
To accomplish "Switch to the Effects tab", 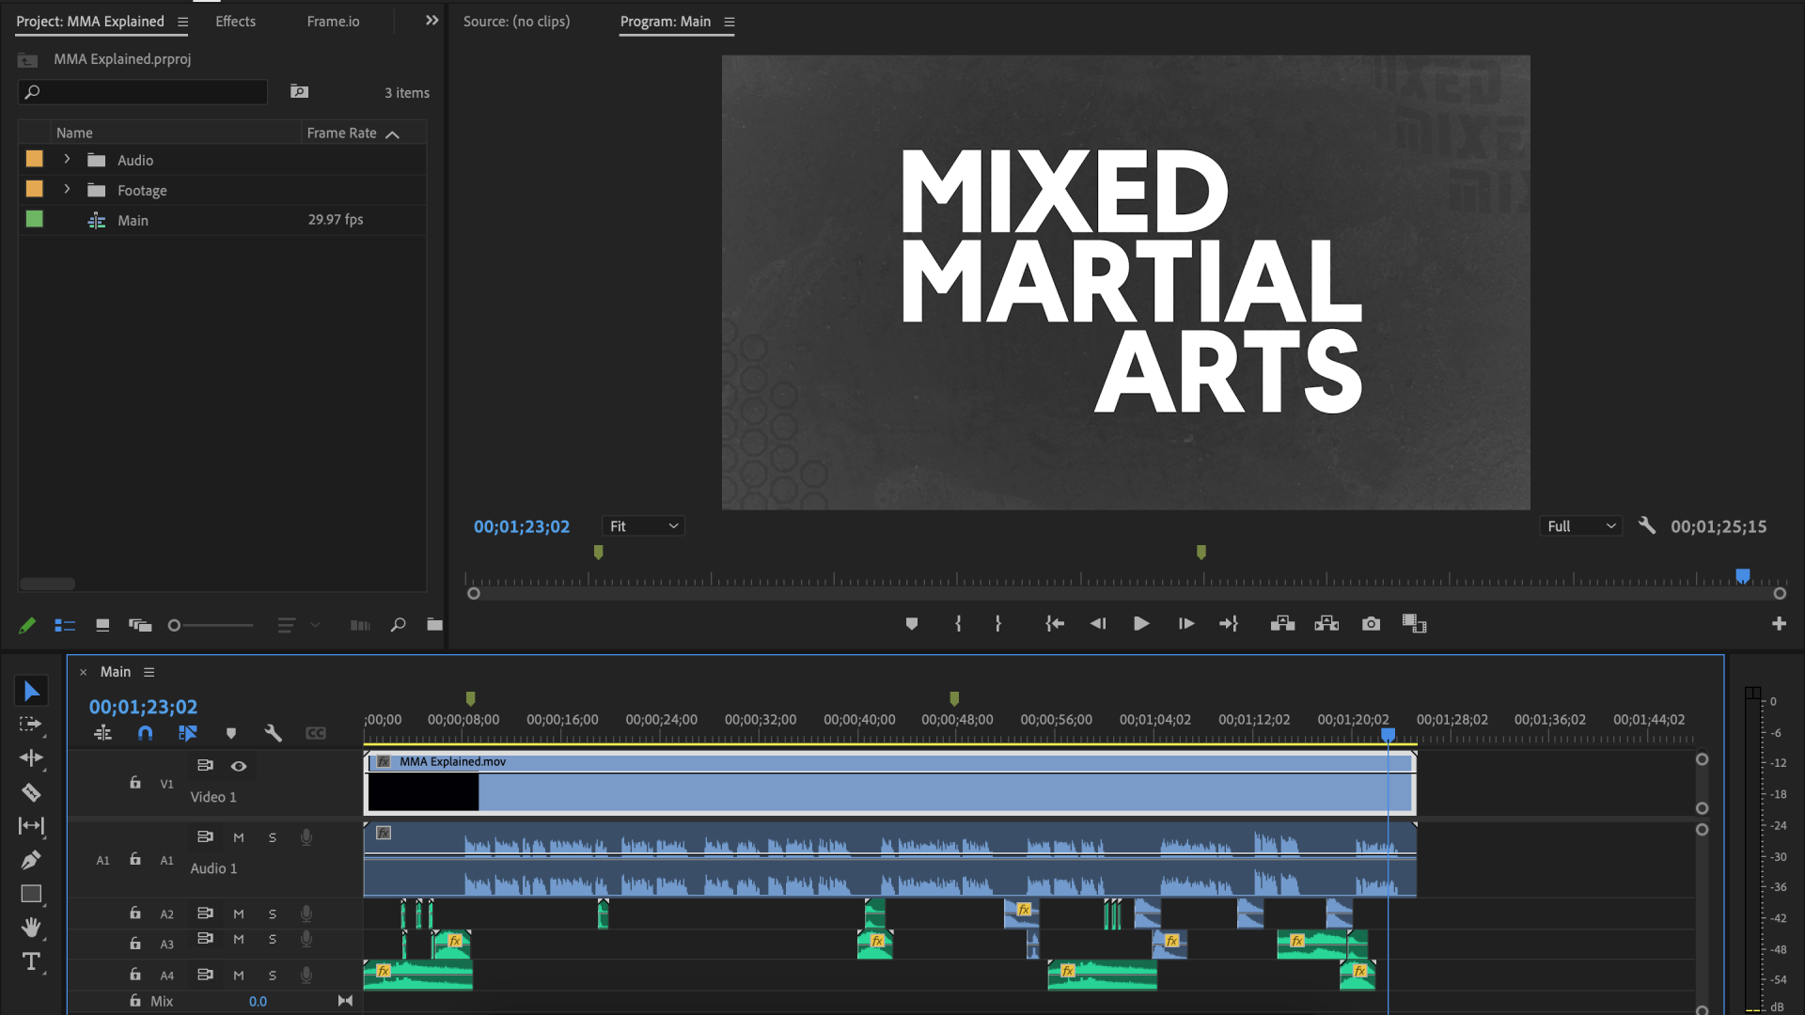I will 235,21.
